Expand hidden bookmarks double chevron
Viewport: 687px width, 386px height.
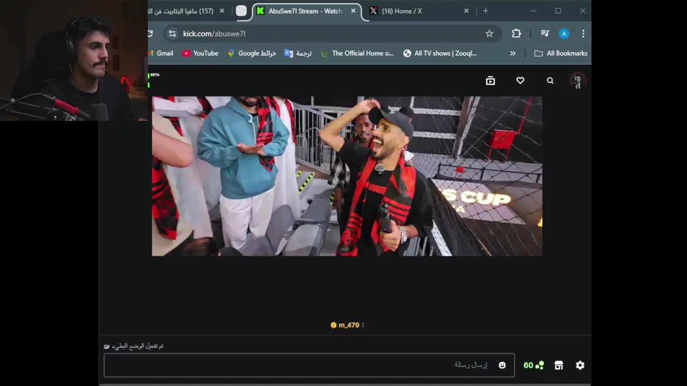(513, 53)
